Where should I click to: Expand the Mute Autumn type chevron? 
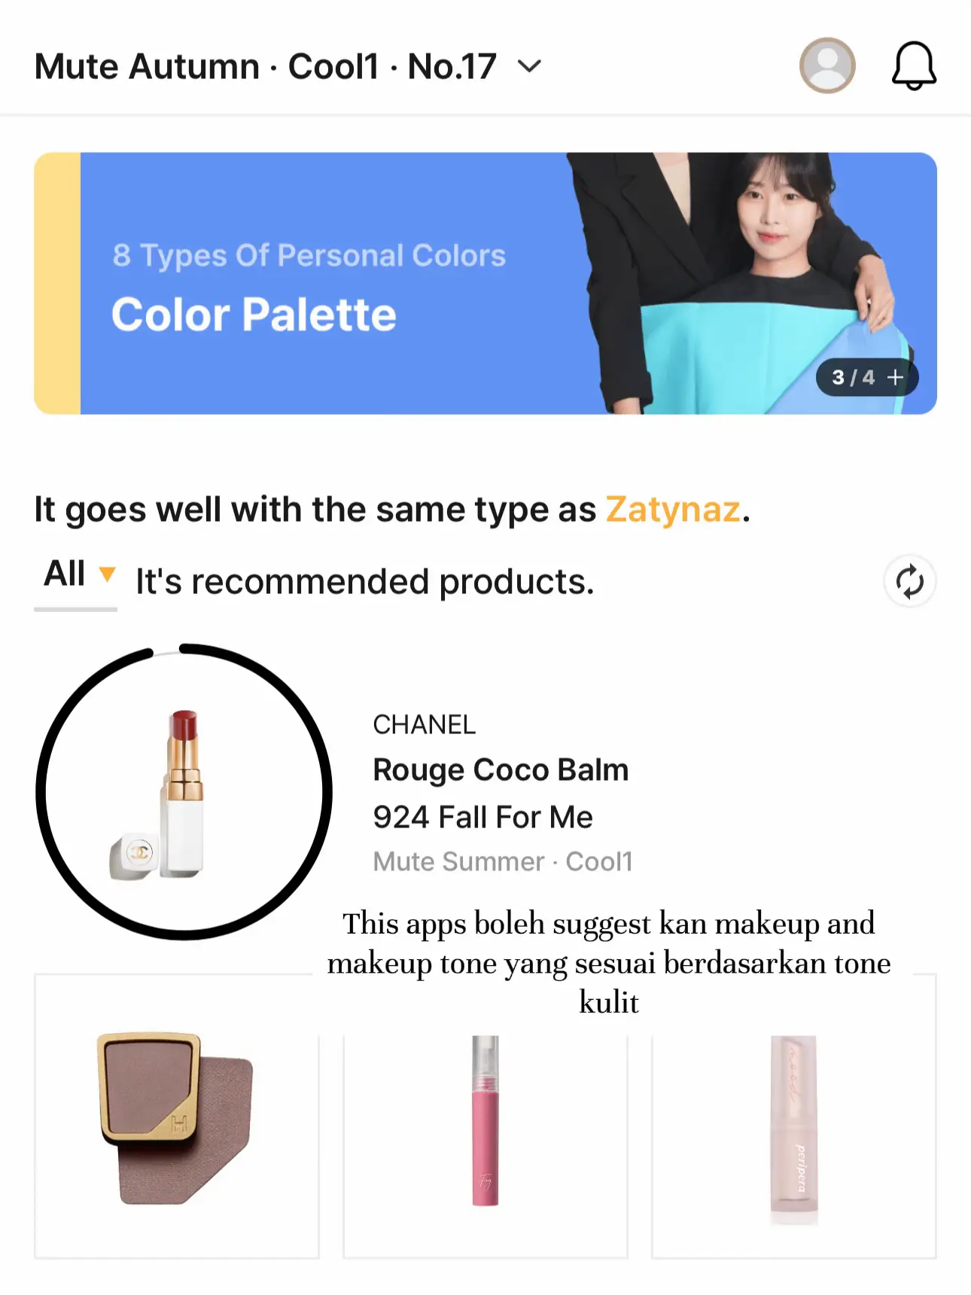530,67
